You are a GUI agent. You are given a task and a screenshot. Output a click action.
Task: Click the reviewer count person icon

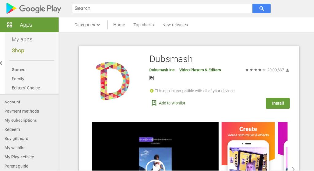pyautogui.click(x=287, y=70)
